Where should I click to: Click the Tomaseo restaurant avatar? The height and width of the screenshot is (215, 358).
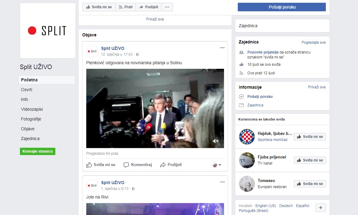pyautogui.click(x=247, y=184)
